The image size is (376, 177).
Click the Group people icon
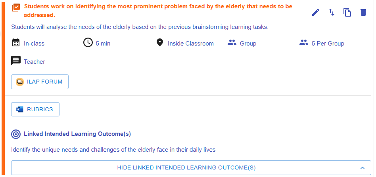tap(232, 43)
